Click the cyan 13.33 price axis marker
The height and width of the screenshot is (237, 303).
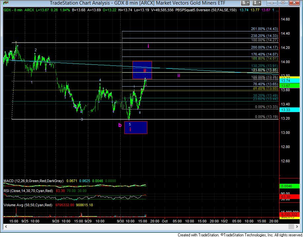(x=290, y=110)
